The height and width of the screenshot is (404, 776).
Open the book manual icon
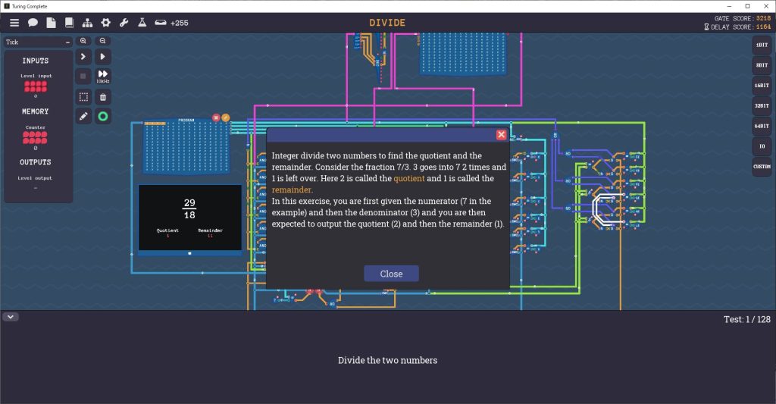pyautogui.click(x=70, y=23)
